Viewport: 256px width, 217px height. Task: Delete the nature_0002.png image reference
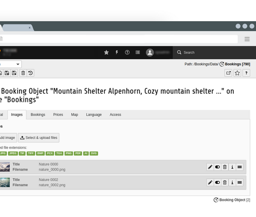tap(225, 183)
